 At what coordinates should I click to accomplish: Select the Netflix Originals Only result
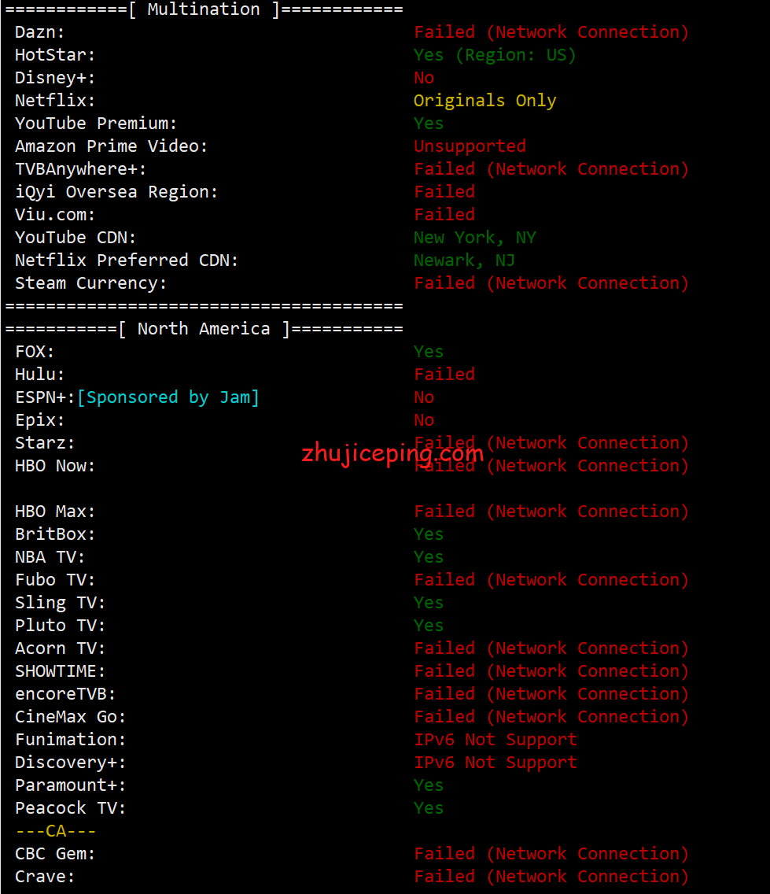pos(484,101)
